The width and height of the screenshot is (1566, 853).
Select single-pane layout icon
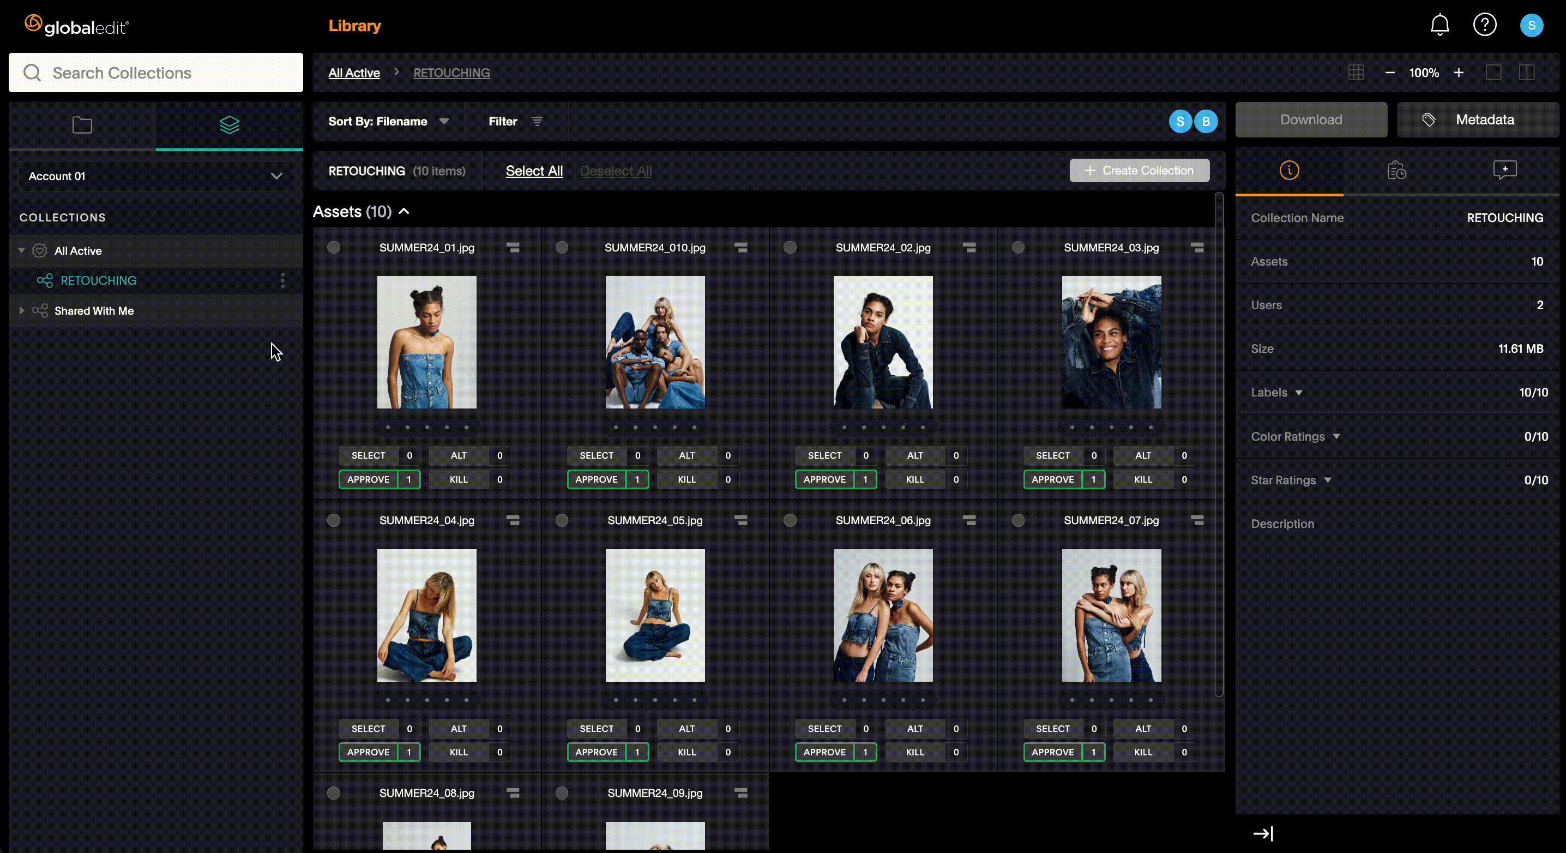point(1493,73)
